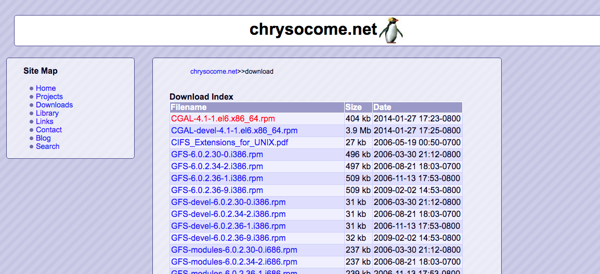The height and width of the screenshot is (274, 600).
Task: Go to Projects in the Site Map
Action: pyautogui.click(x=49, y=97)
